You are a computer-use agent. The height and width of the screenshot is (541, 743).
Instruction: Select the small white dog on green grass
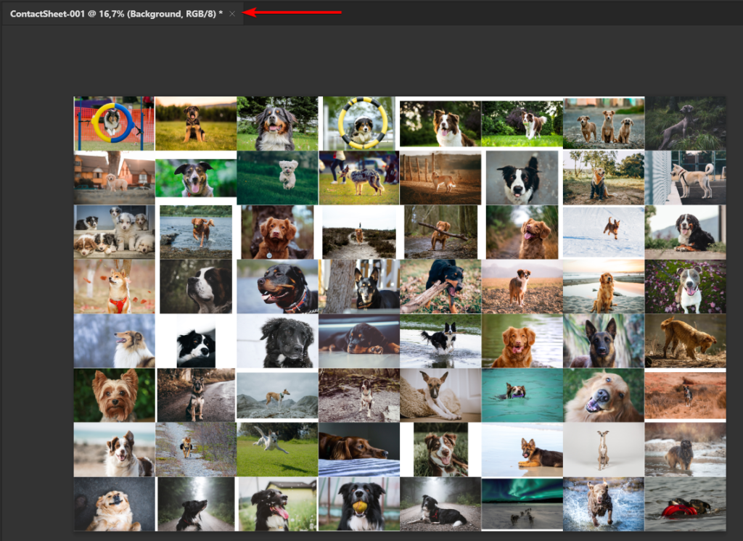[x=277, y=178]
